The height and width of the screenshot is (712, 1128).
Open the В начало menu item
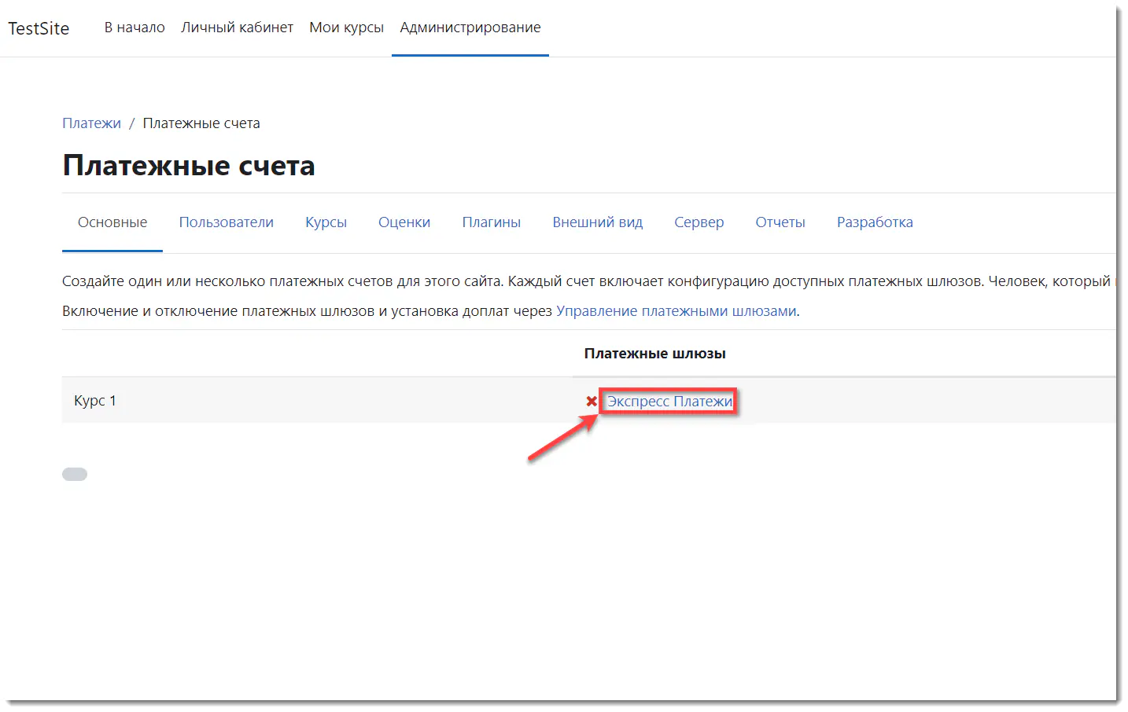[135, 28]
